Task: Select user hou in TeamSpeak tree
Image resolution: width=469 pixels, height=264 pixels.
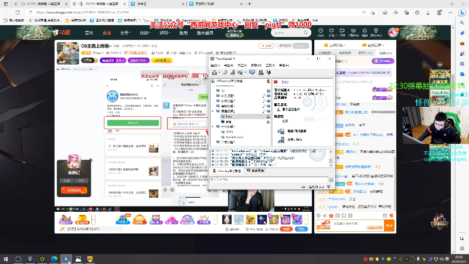Action: click(x=229, y=116)
